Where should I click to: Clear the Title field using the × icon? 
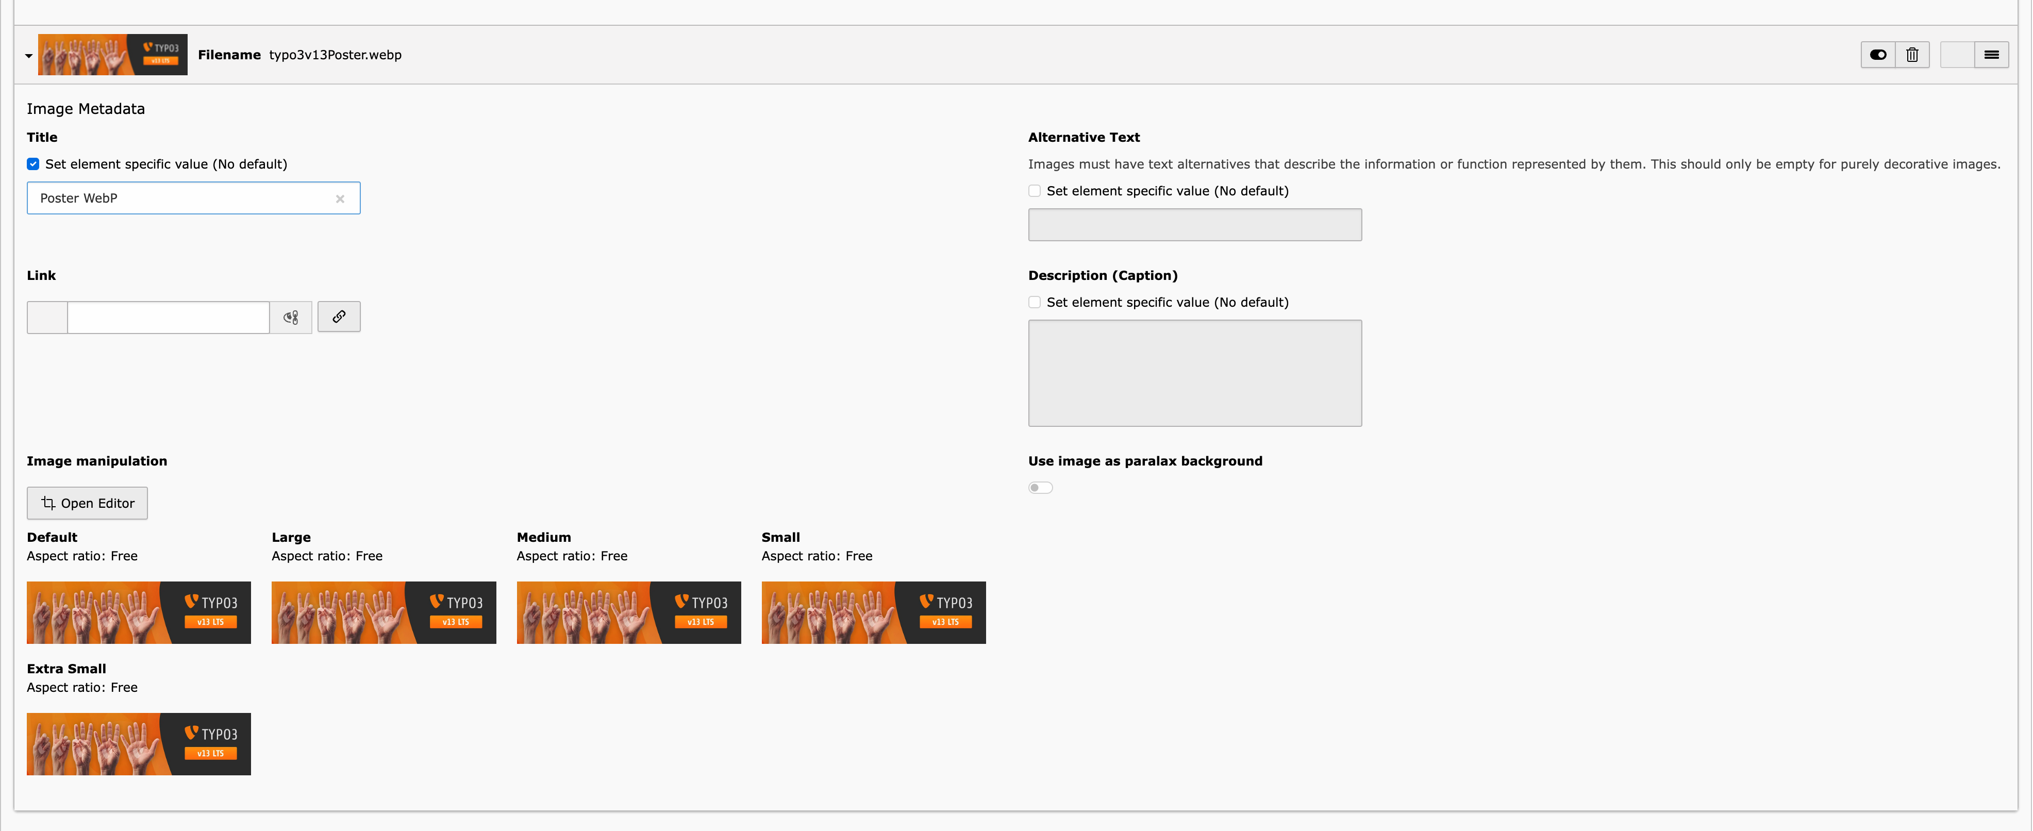click(x=340, y=198)
